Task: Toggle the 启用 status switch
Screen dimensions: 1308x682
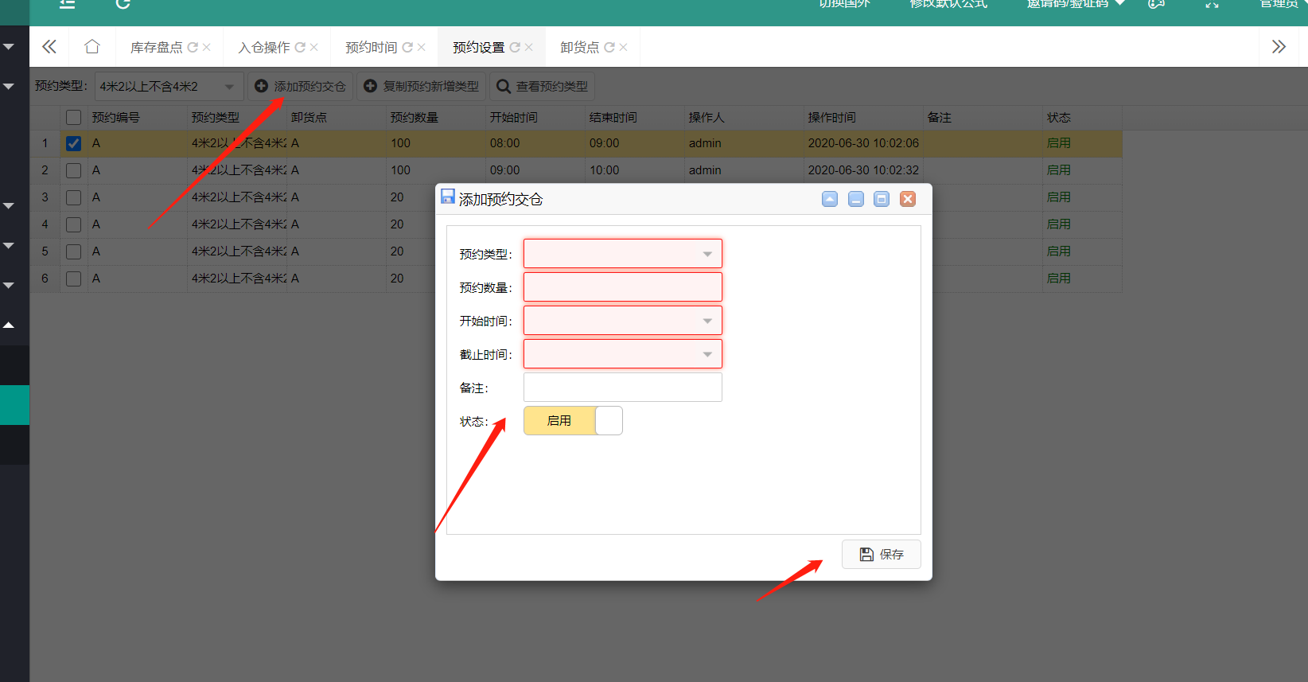Action: [573, 421]
